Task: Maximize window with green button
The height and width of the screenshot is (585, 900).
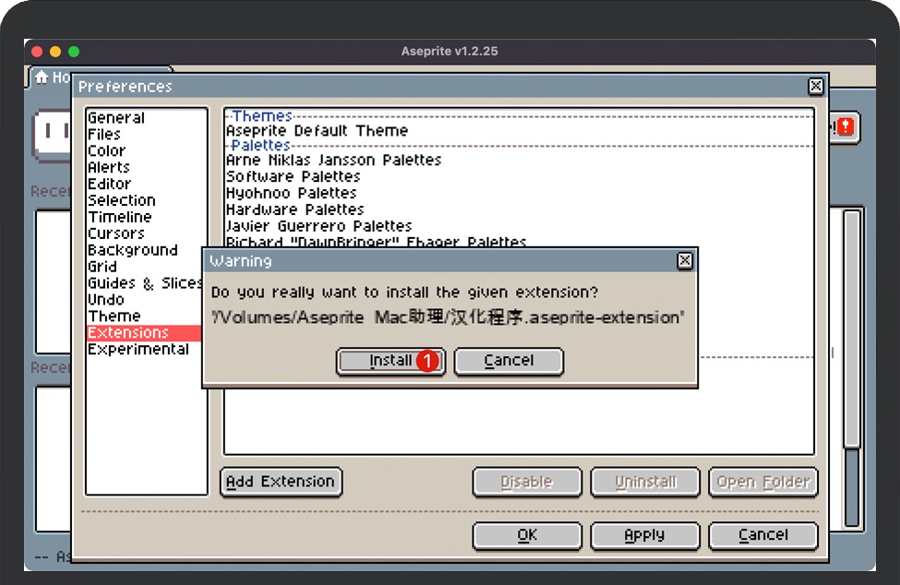Action: pyautogui.click(x=74, y=52)
